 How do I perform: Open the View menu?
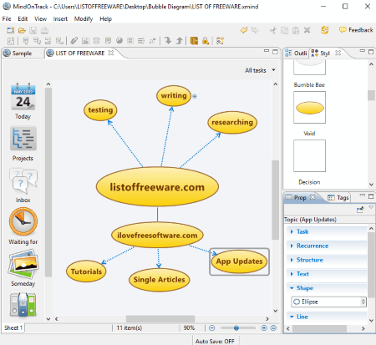click(40, 18)
